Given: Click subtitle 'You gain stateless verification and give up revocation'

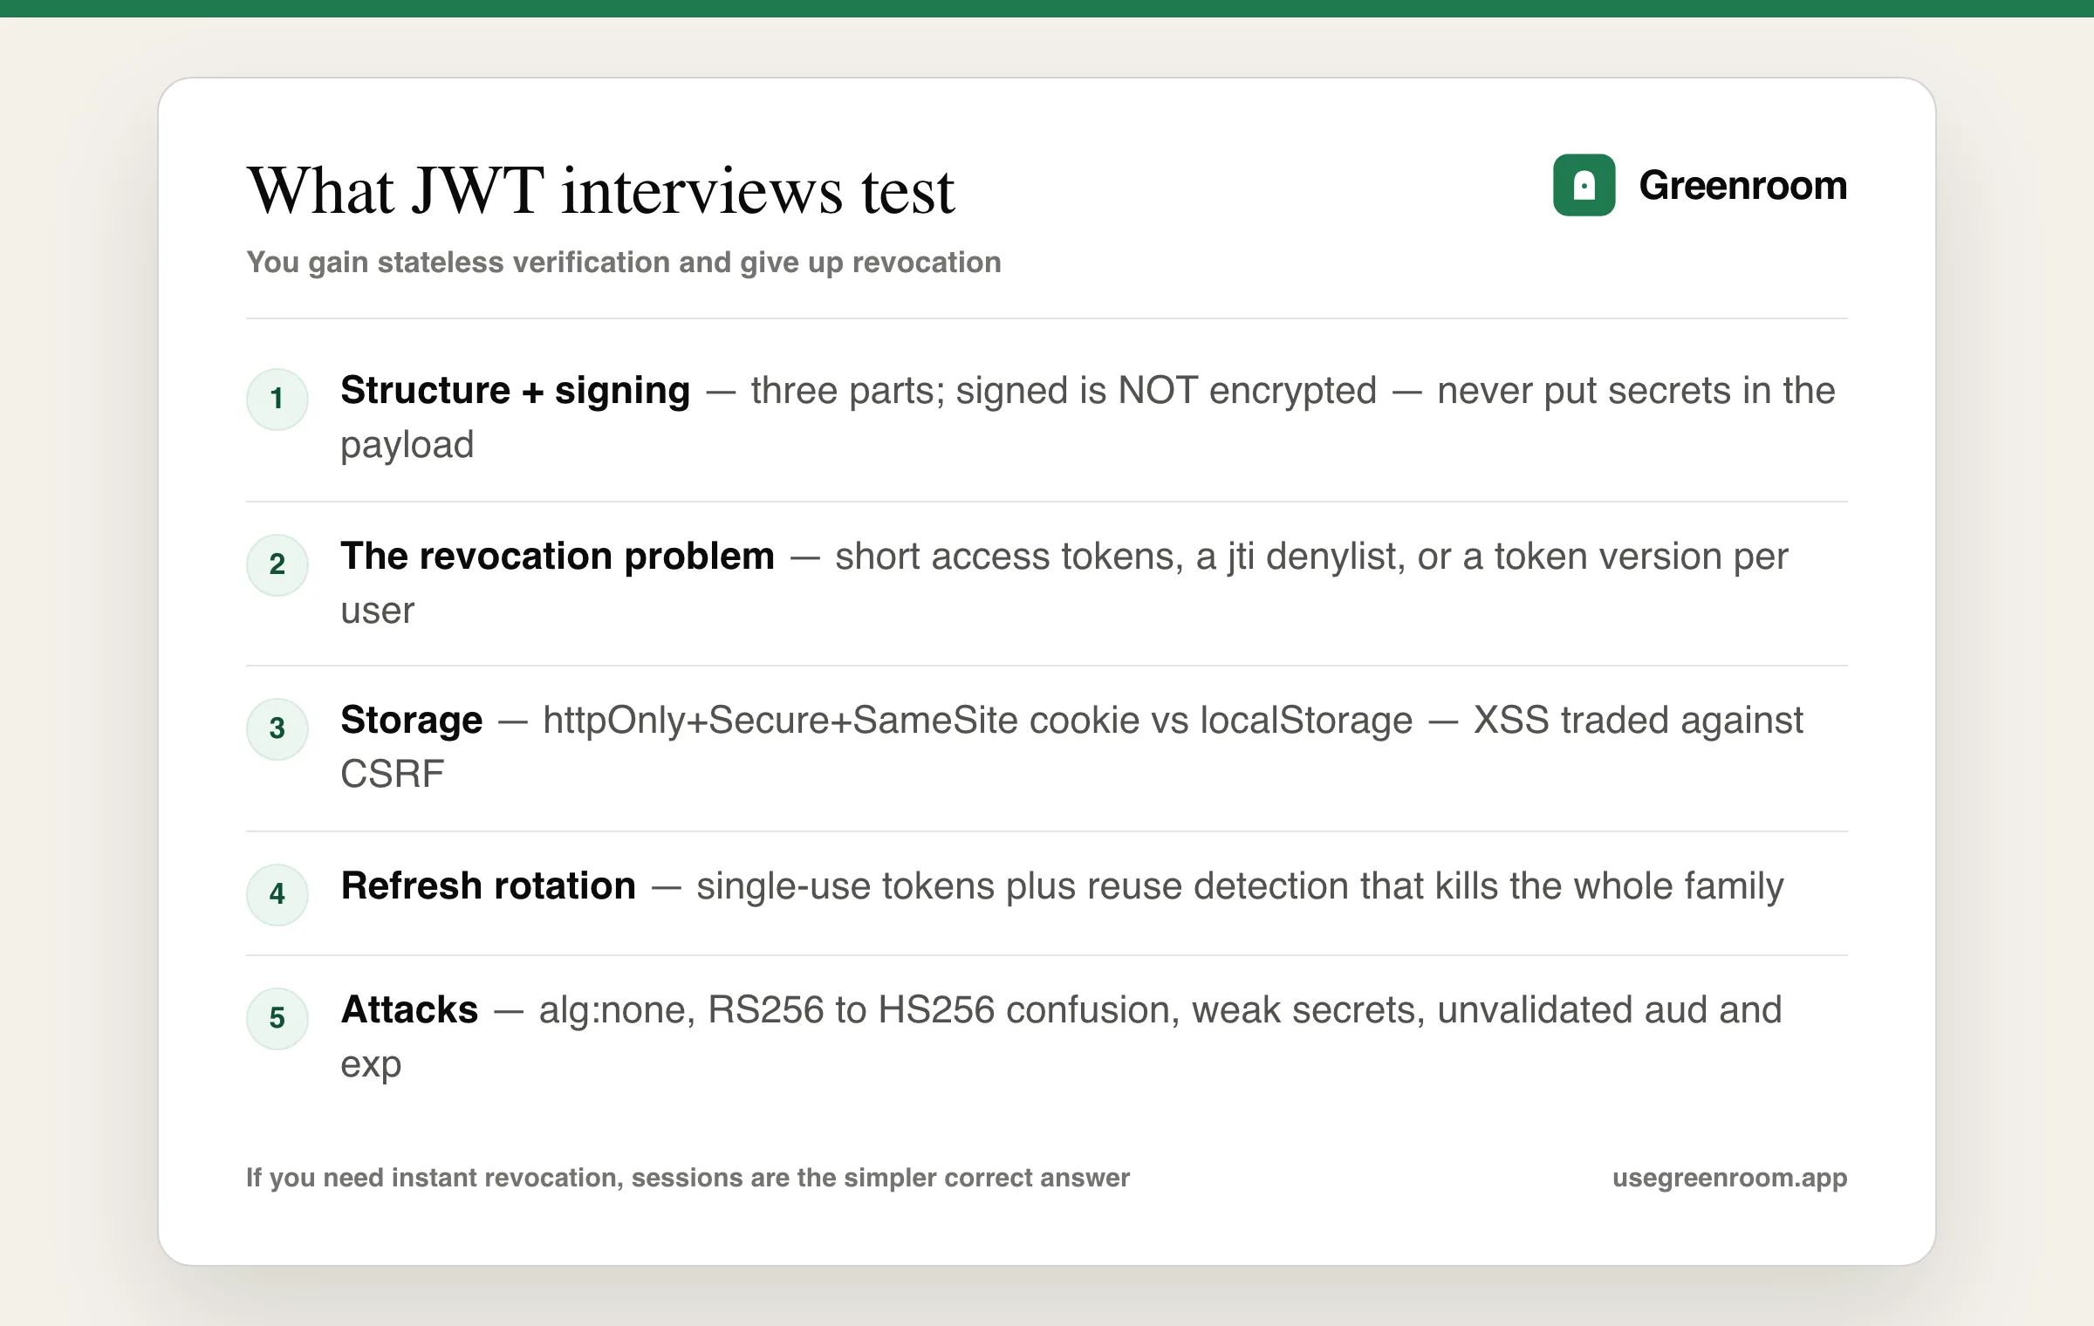Looking at the screenshot, I should [x=624, y=263].
